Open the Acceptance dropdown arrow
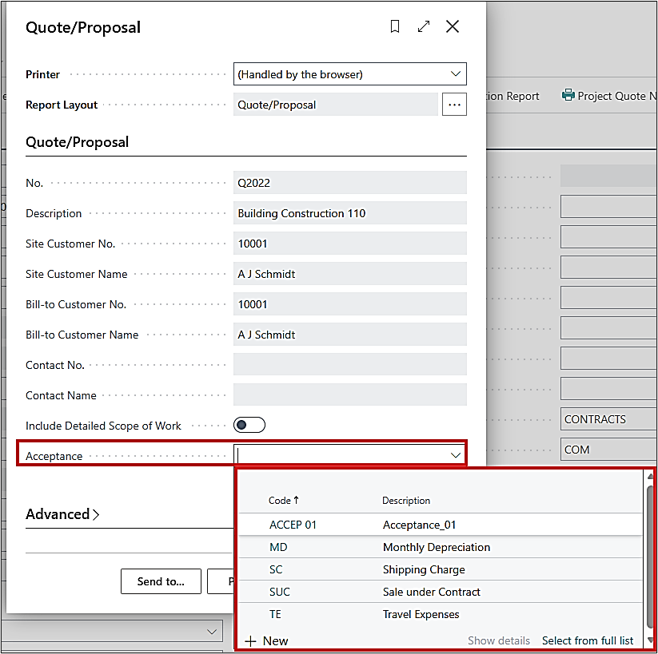The height and width of the screenshot is (654, 658). (x=456, y=455)
